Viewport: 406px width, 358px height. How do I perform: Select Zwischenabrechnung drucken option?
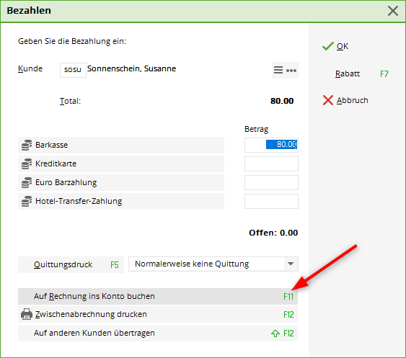[158, 314]
